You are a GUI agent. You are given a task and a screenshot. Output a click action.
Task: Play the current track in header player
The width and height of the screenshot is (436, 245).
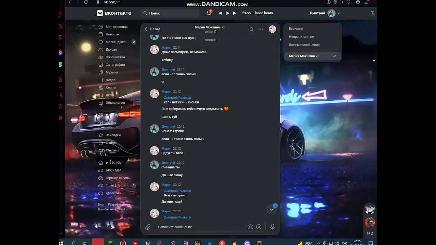[x=228, y=13]
